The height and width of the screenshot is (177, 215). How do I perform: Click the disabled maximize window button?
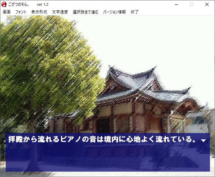click(192, 4)
